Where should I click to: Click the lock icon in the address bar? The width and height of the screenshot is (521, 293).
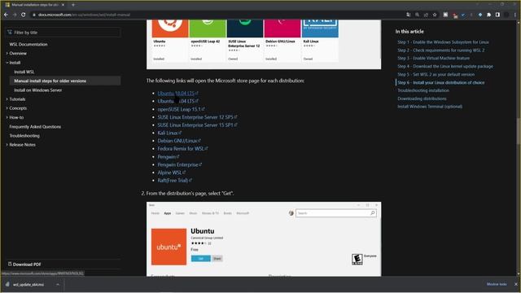pos(34,15)
